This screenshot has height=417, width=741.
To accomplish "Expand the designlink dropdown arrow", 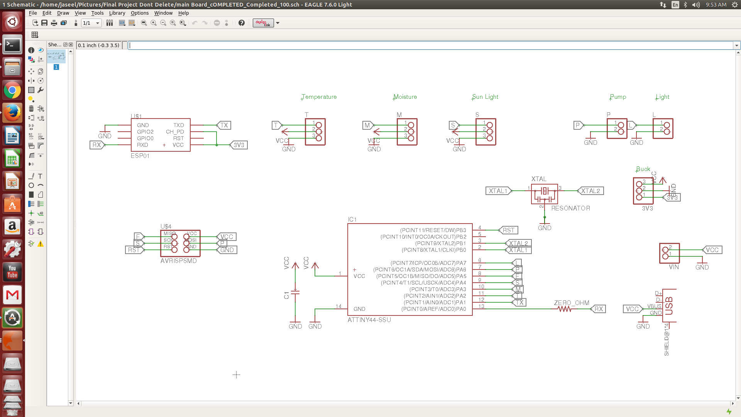I will click(x=277, y=23).
